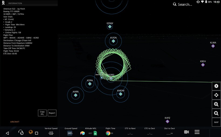Select the KUGN airport marker
This screenshot has height=137, width=221.
coord(113,41)
